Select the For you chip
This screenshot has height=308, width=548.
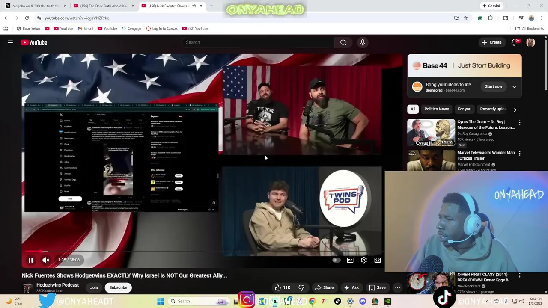(x=465, y=109)
